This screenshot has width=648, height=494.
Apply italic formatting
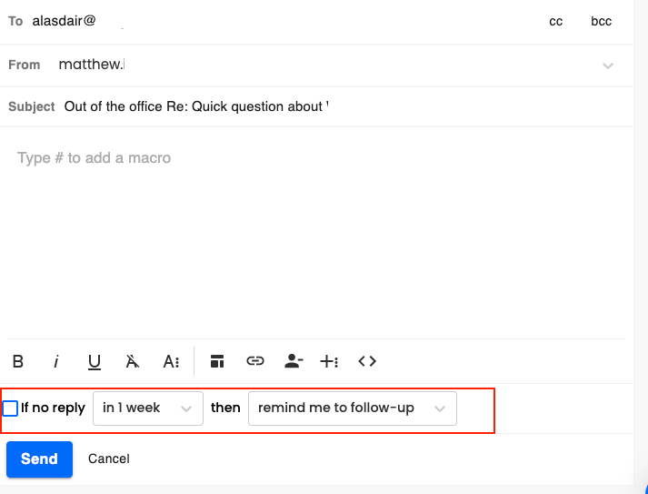coord(56,361)
